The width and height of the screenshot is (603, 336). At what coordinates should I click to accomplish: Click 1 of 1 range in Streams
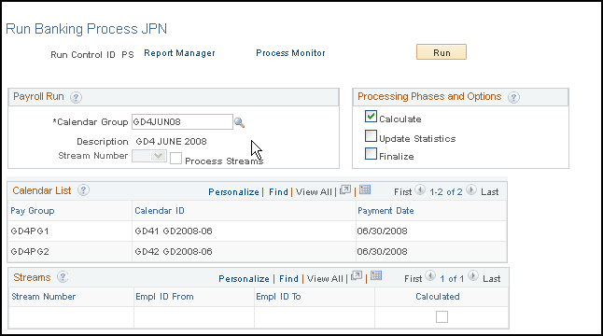(x=452, y=279)
